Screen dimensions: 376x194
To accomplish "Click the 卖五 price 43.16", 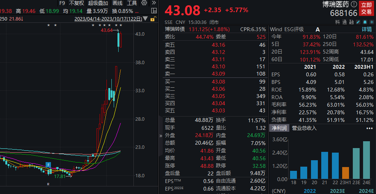I will (219, 45).
